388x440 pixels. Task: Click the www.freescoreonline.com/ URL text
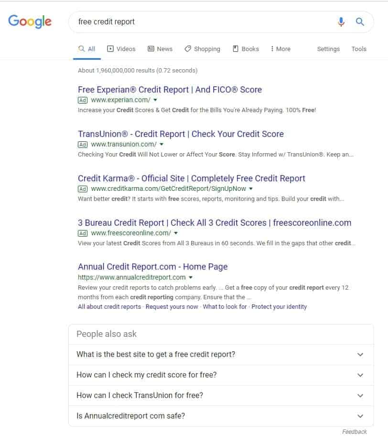131,233
